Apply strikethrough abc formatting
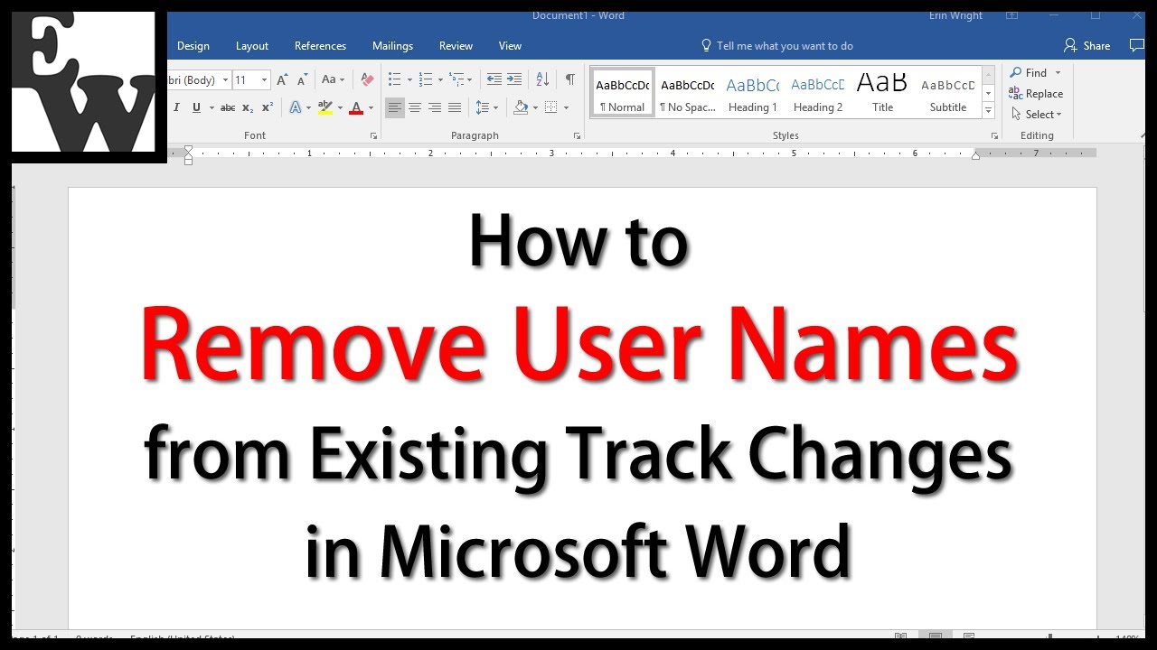The width and height of the screenshot is (1157, 650). pyautogui.click(x=228, y=107)
